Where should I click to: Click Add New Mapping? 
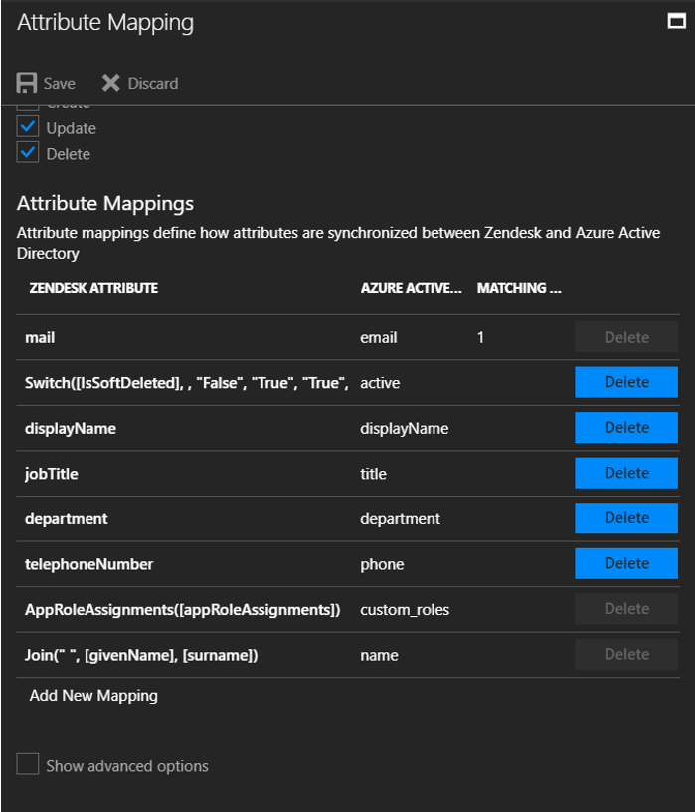pyautogui.click(x=93, y=695)
